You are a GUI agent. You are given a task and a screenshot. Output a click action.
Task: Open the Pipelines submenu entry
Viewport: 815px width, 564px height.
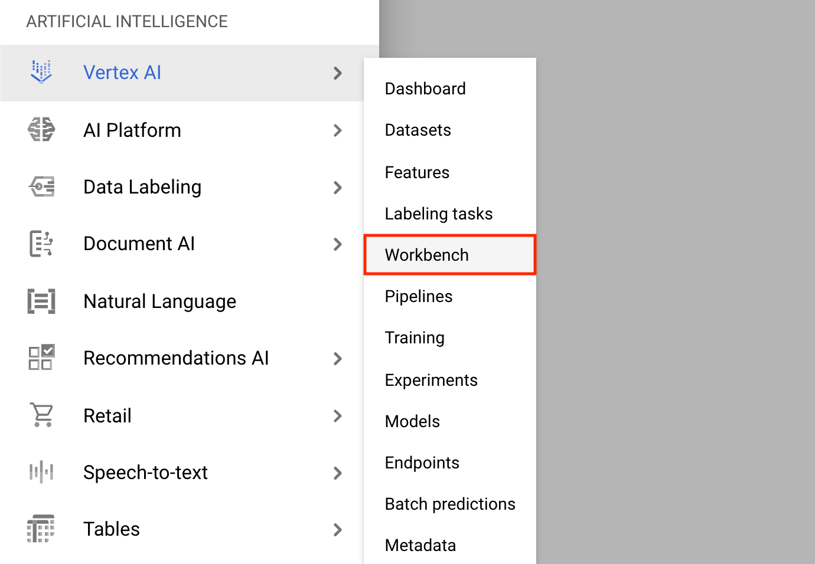point(419,296)
